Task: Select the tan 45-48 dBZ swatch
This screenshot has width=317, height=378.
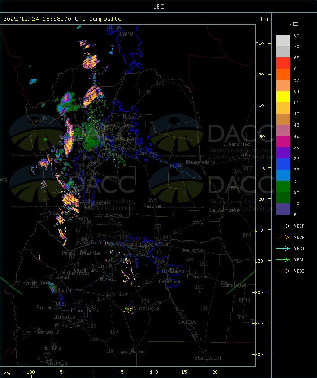Action: click(x=283, y=119)
